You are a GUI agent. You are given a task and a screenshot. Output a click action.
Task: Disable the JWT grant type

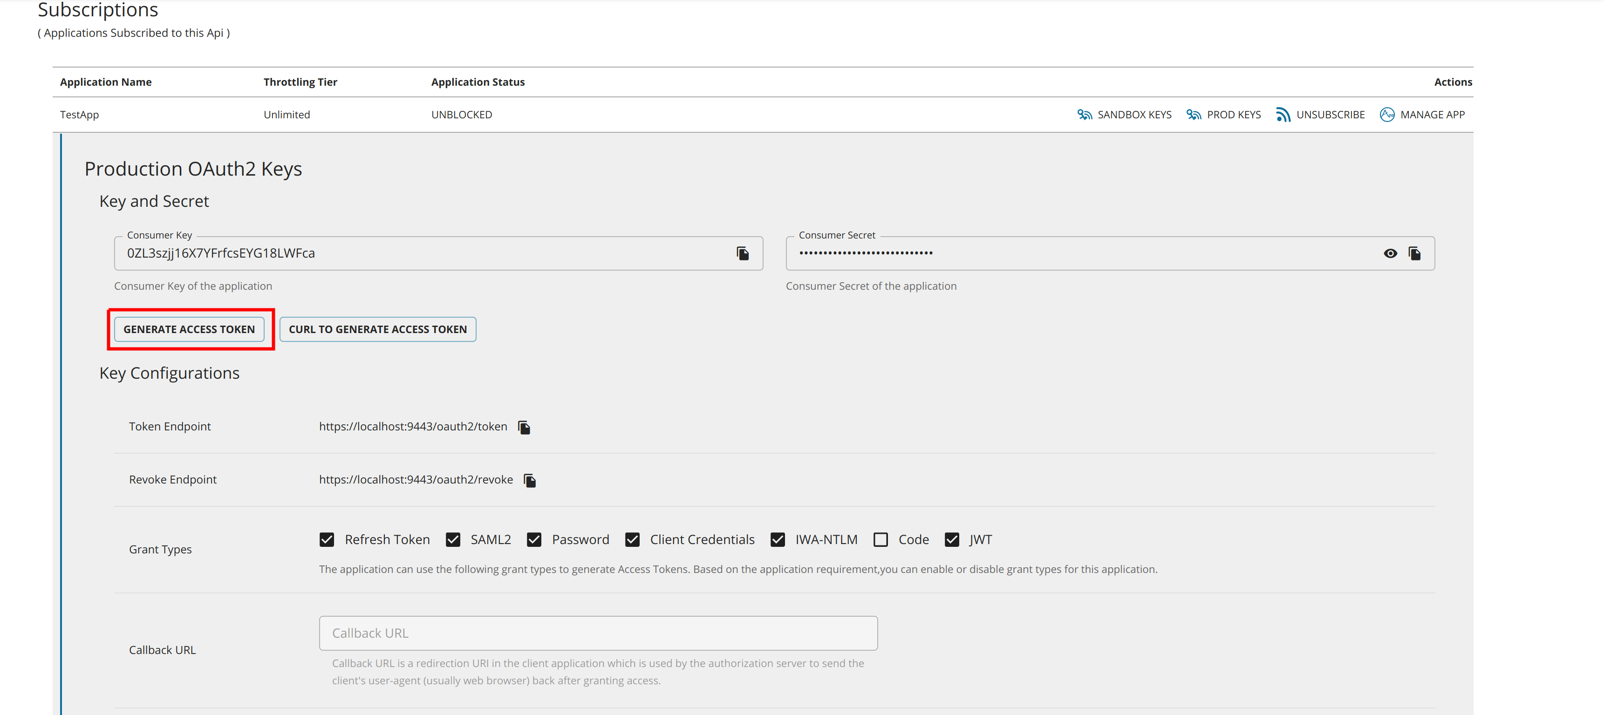(x=951, y=539)
